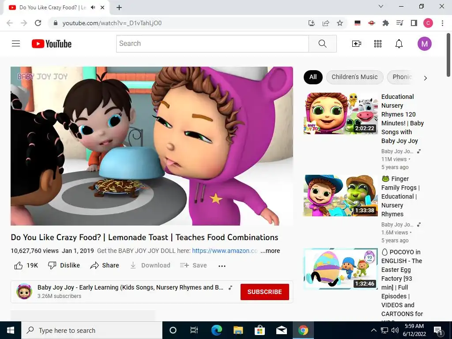Open the notifications bell
Image resolution: width=452 pixels, height=339 pixels.
pyautogui.click(x=399, y=44)
